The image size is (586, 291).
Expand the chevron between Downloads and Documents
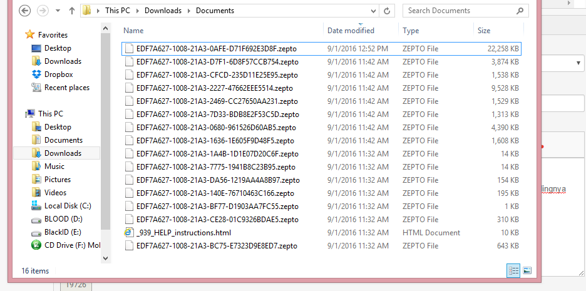[189, 11]
